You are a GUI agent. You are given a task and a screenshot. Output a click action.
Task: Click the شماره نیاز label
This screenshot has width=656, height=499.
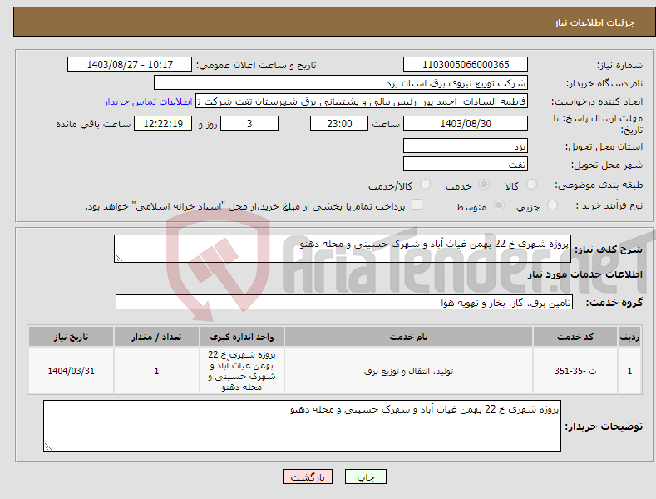pos(619,66)
